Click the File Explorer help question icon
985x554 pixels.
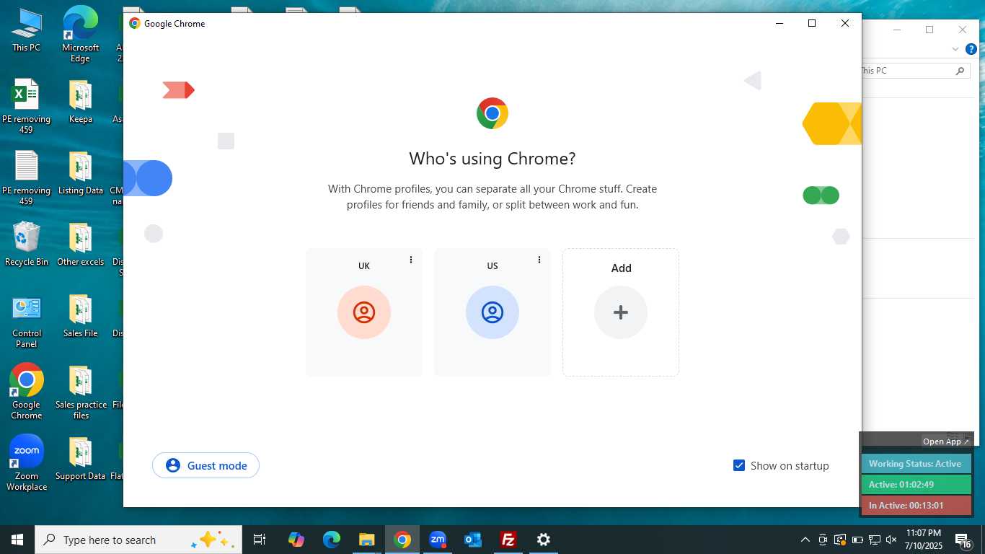click(x=971, y=49)
